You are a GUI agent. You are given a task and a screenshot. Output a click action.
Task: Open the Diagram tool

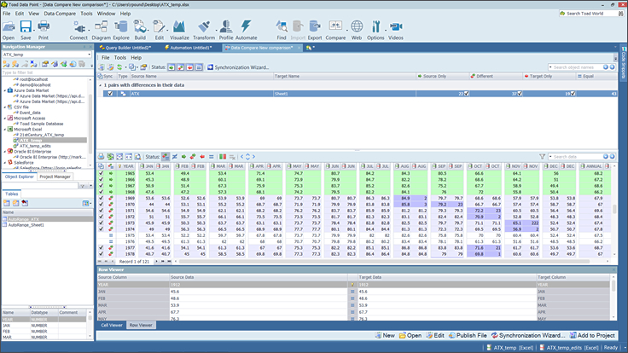tap(102, 30)
